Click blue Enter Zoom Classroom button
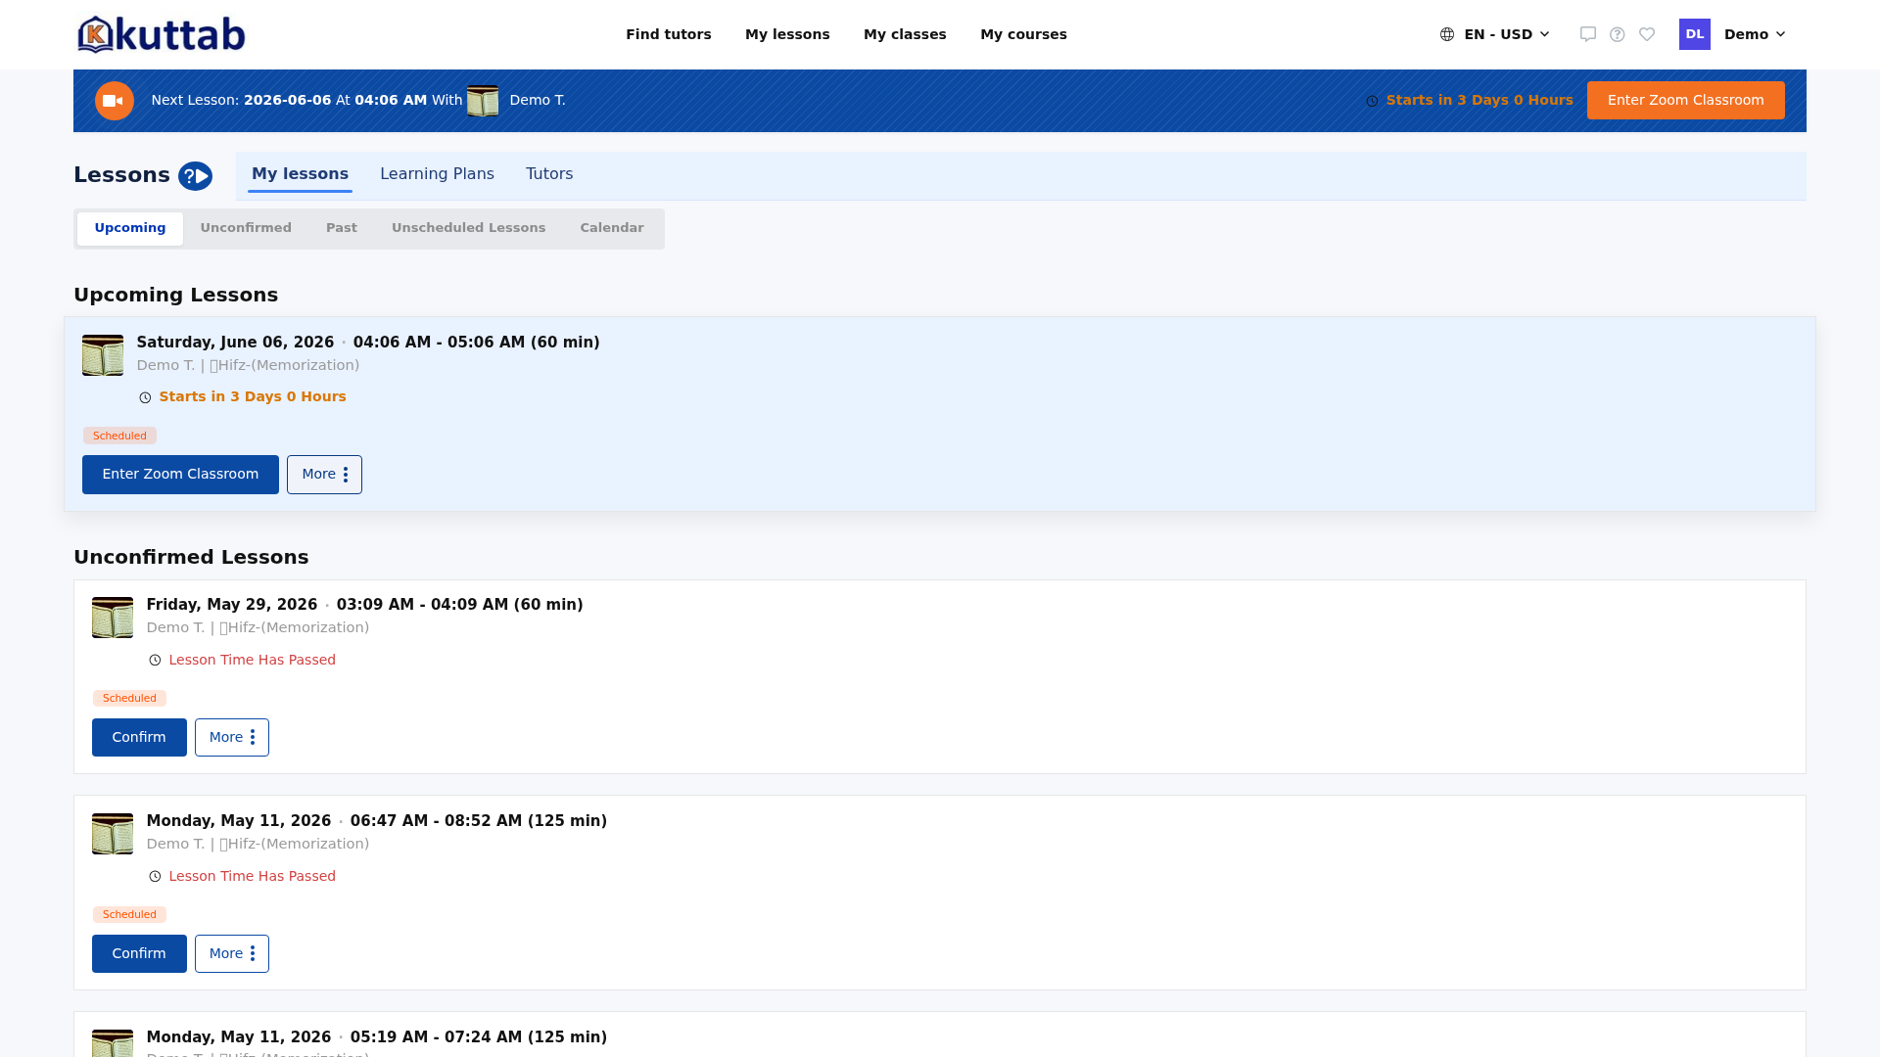Screen dimensions: 1880x1057 click(180, 475)
